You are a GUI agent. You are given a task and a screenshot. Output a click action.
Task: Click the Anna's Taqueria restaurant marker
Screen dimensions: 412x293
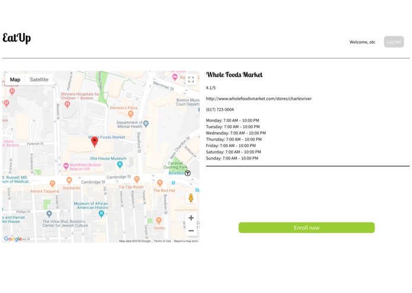[52, 183]
